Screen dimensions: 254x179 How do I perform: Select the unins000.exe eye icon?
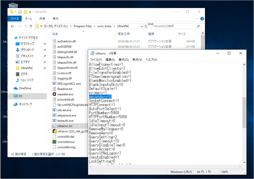pos(54,142)
